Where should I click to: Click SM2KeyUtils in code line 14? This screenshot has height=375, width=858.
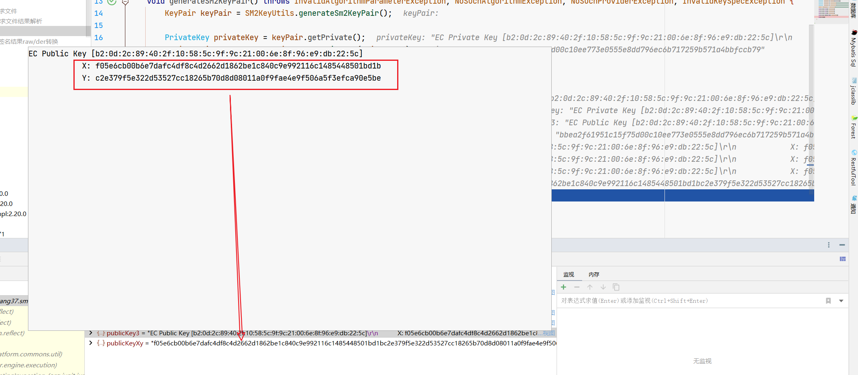[x=270, y=13]
